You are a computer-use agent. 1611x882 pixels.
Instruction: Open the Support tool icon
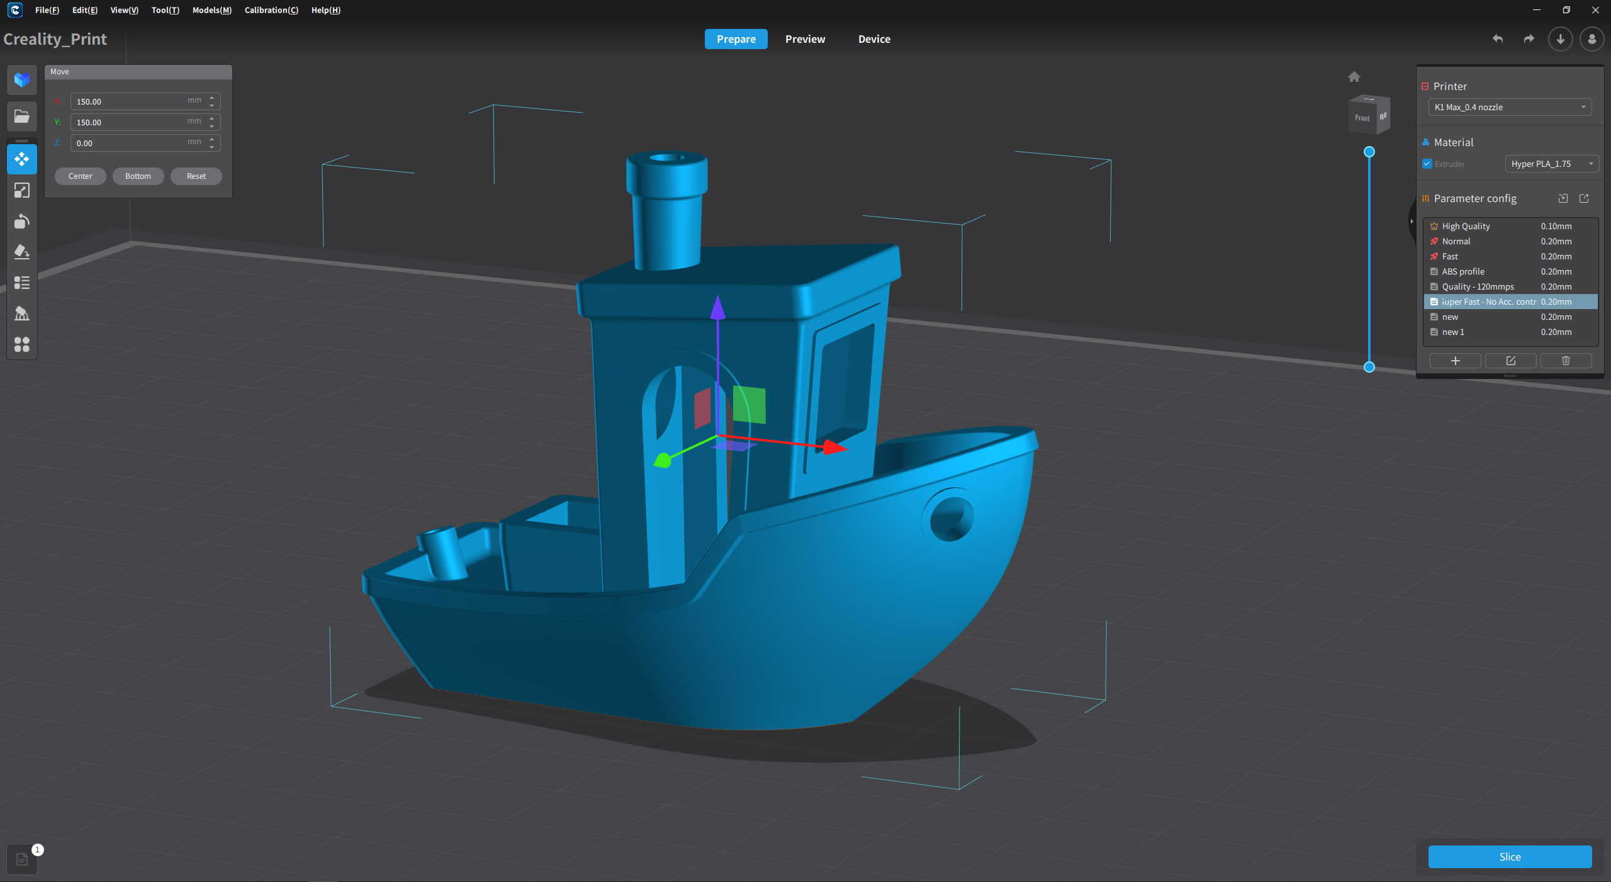(x=22, y=314)
